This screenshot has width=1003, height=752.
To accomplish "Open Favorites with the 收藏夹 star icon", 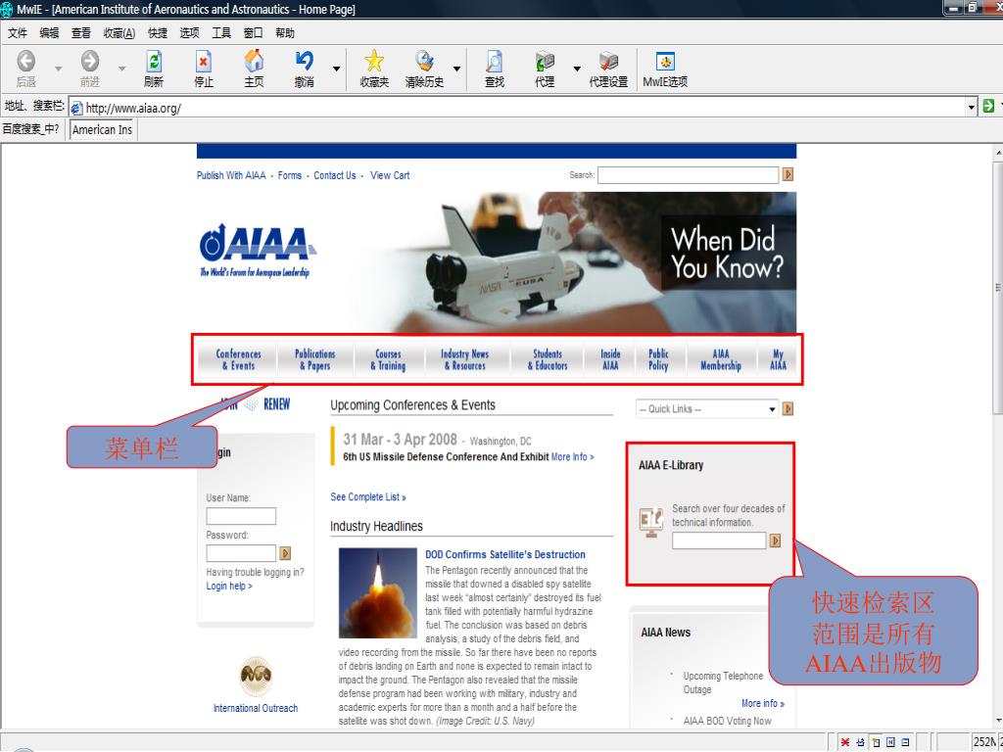I will pos(374,62).
